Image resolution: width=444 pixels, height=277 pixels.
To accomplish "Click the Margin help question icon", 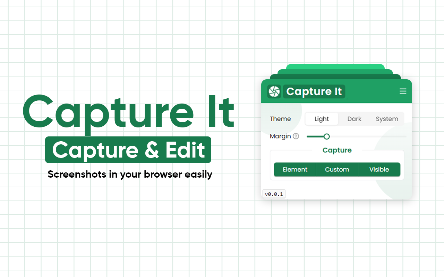I will click(297, 136).
